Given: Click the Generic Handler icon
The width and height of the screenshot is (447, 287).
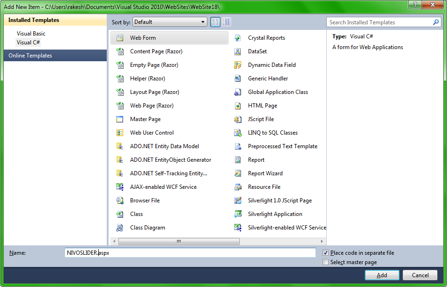Looking at the screenshot, I should pos(238,79).
